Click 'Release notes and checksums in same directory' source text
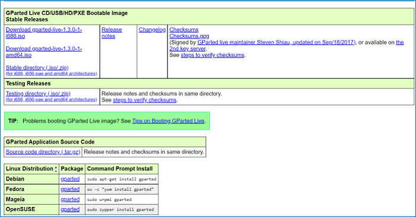Screen dimensions: 416x217 tap(144, 152)
